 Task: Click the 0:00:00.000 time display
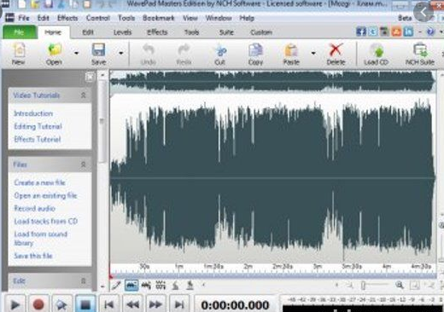click(x=235, y=305)
